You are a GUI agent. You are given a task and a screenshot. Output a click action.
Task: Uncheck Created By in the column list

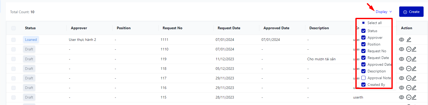[x=363, y=85]
